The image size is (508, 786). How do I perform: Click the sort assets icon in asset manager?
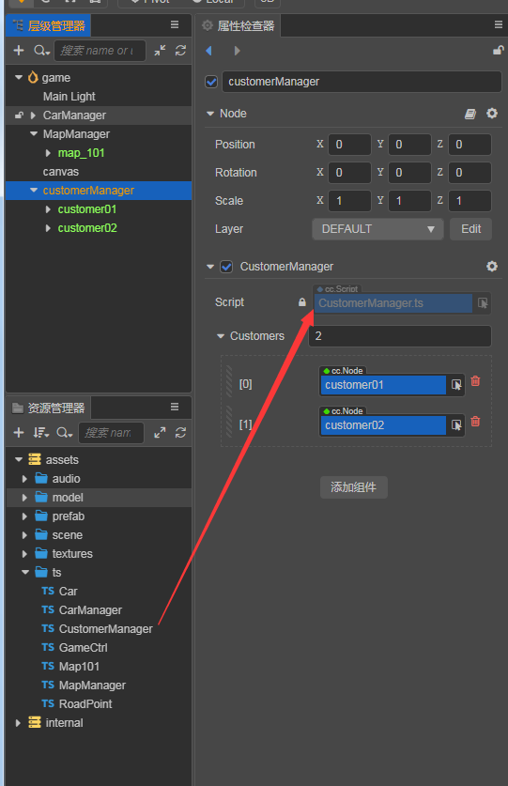coord(40,433)
